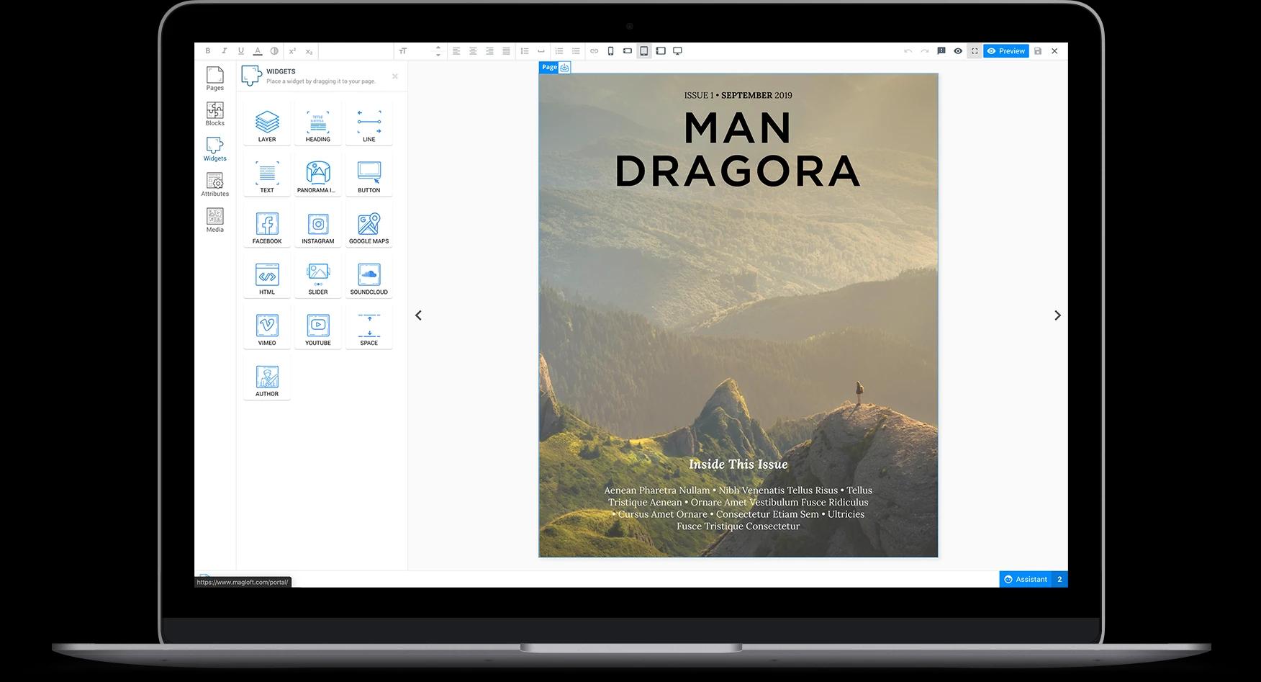
Task: Go to previous page with left chevron
Action: tap(418, 315)
